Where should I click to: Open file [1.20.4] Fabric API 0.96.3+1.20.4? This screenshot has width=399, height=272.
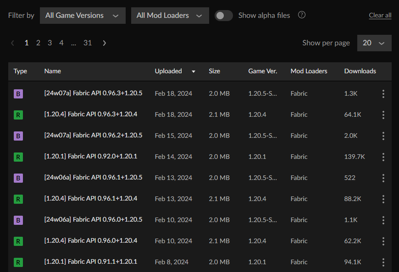click(x=91, y=114)
